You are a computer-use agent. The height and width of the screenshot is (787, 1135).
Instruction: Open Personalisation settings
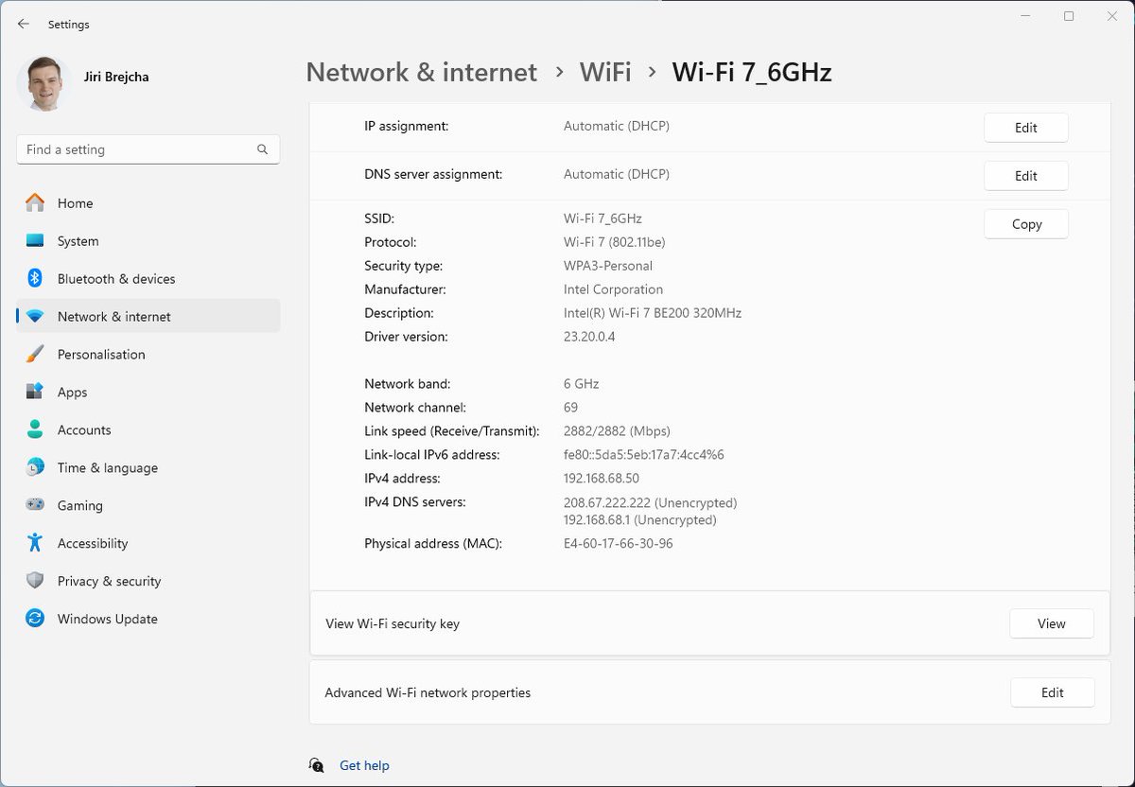pyautogui.click(x=101, y=354)
